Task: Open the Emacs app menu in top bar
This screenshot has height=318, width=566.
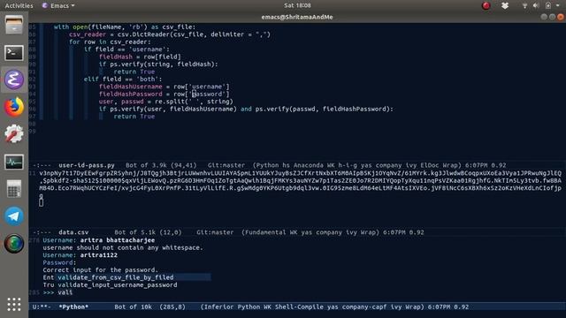Action: (x=58, y=6)
